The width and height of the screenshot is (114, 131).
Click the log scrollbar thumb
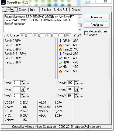point(80,25)
